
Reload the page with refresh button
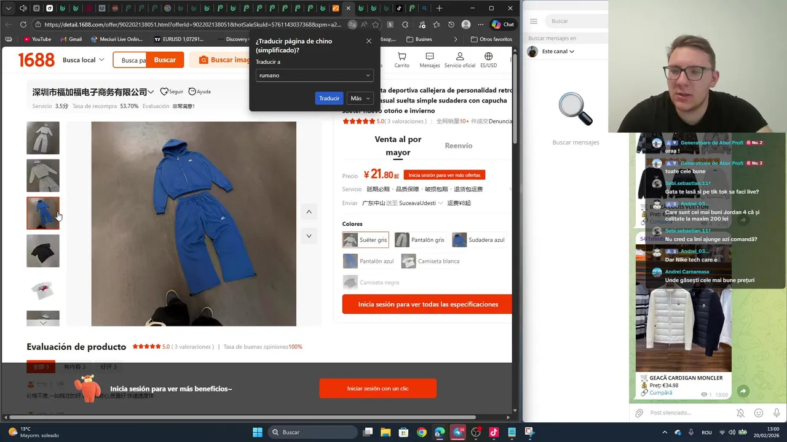[23, 25]
